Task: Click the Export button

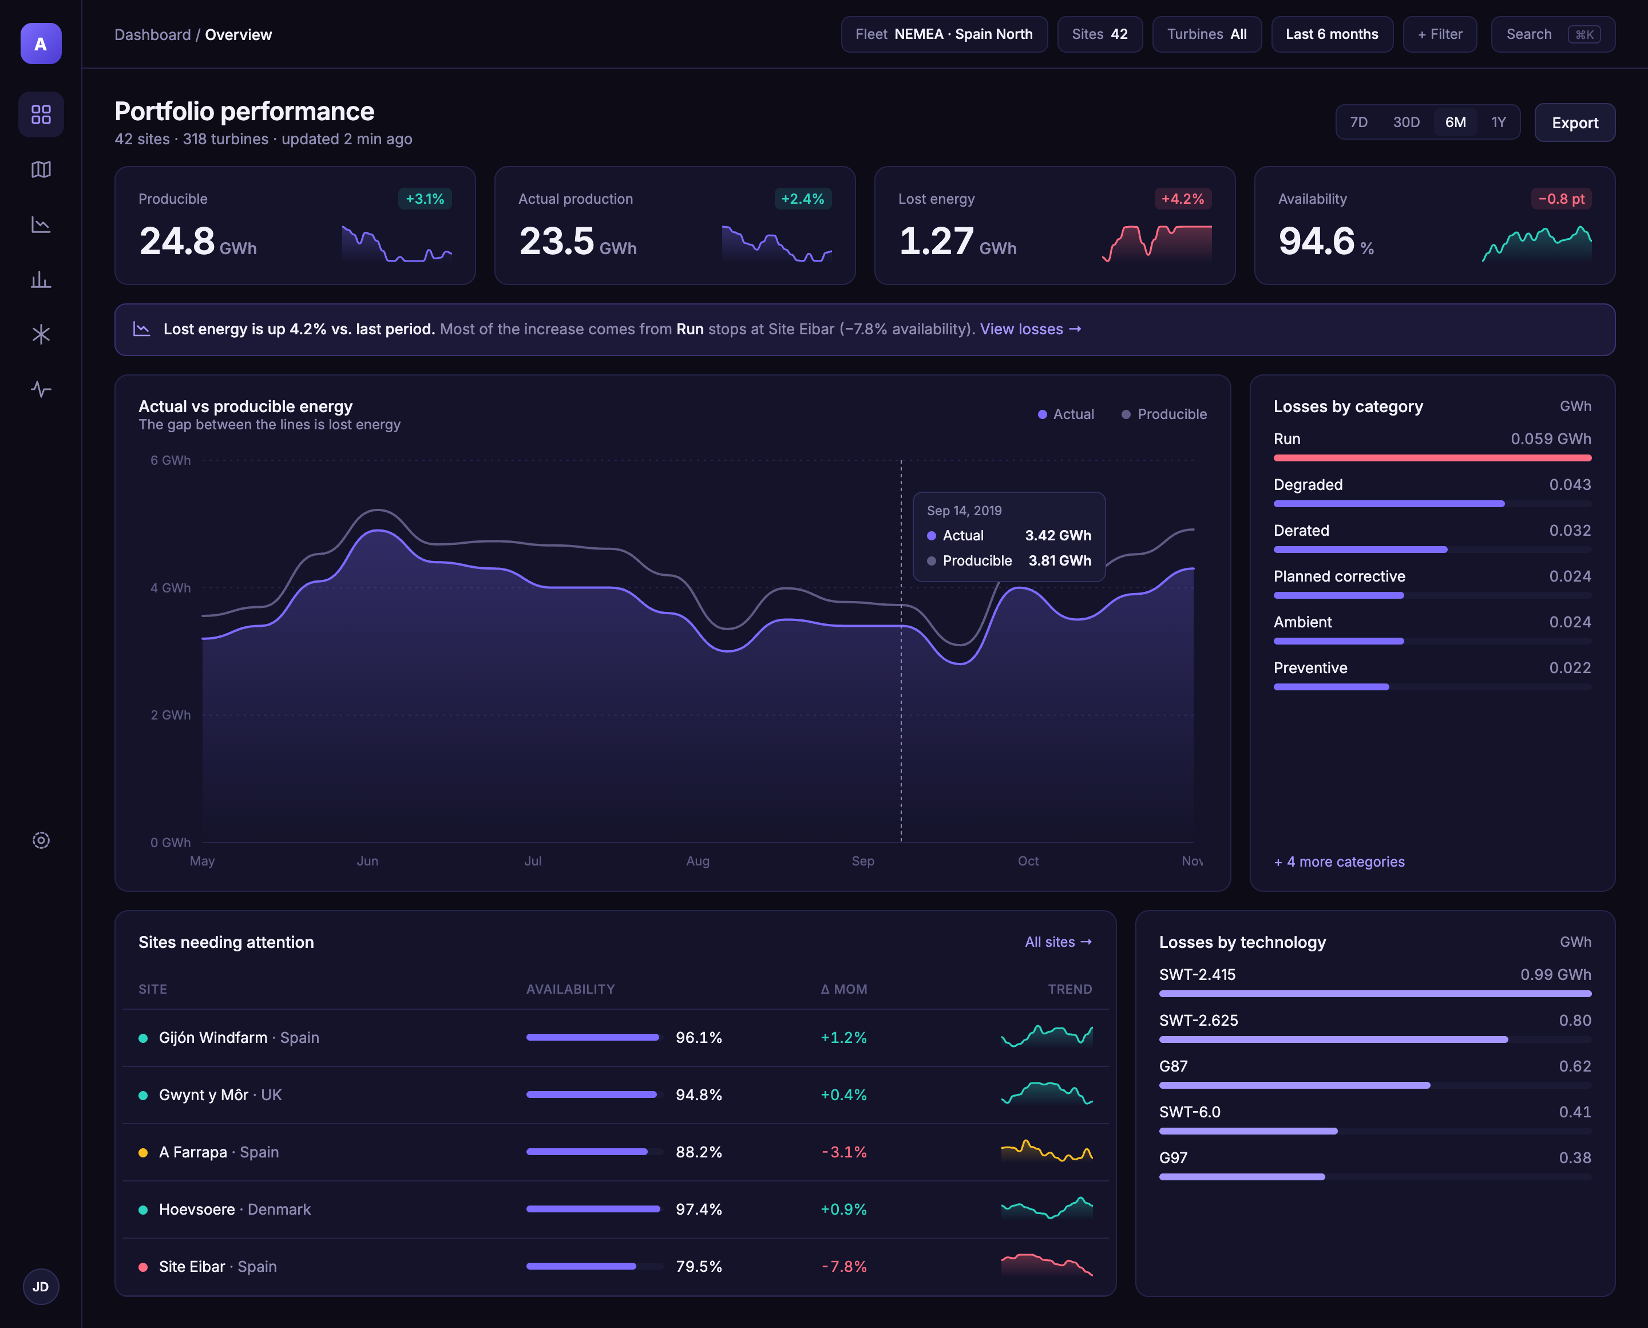Action: 1575,122
